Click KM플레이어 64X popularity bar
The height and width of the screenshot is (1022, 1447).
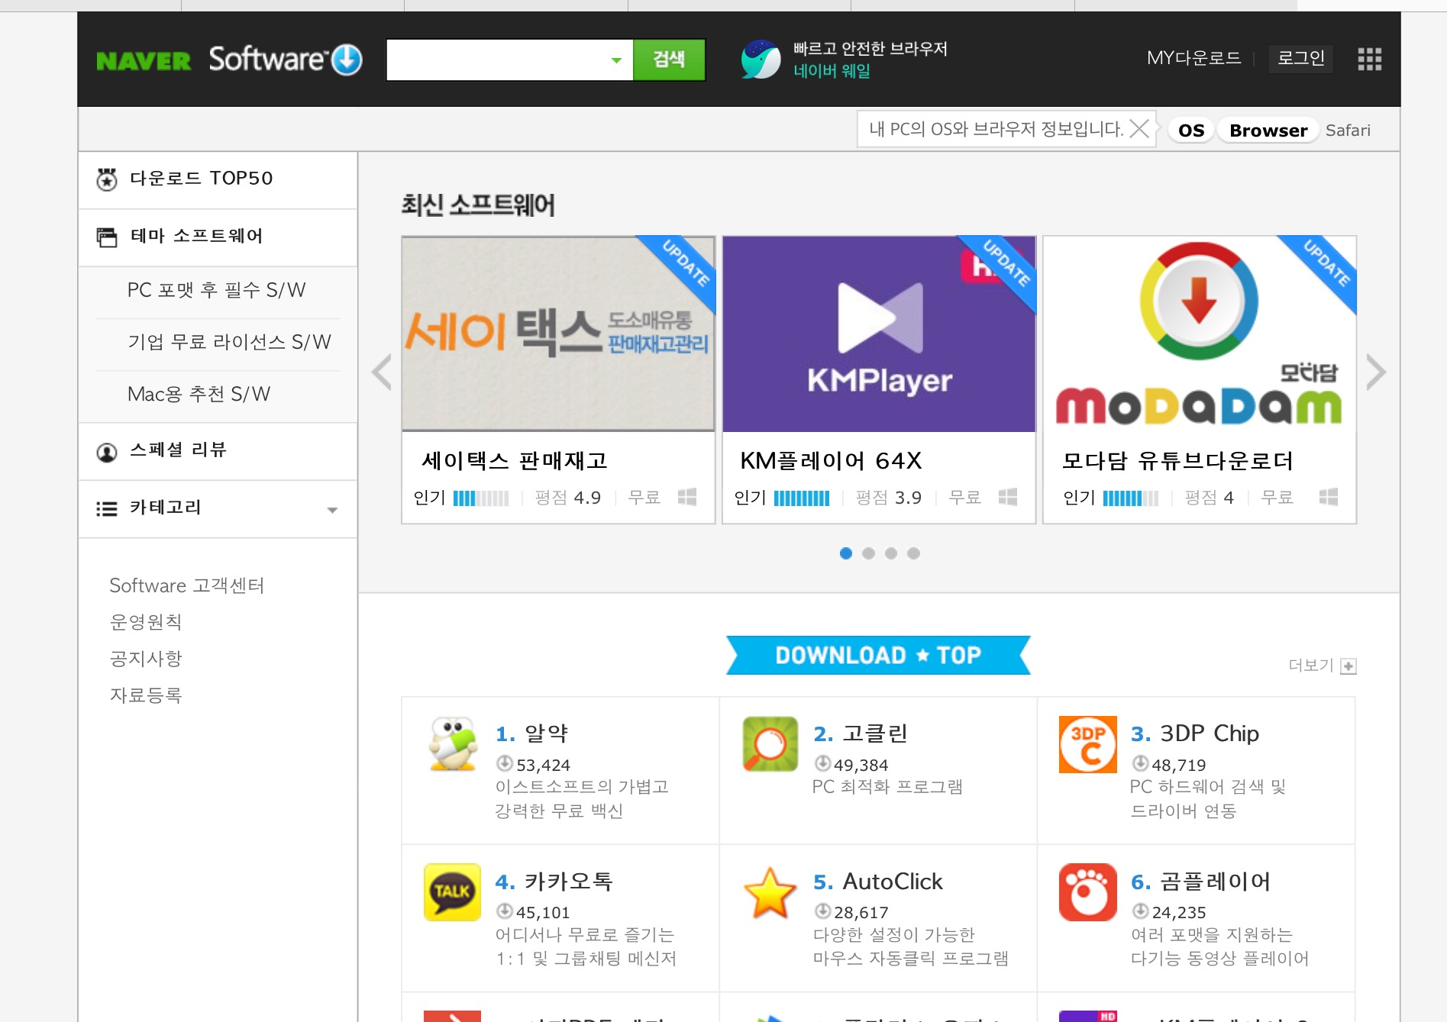[802, 498]
